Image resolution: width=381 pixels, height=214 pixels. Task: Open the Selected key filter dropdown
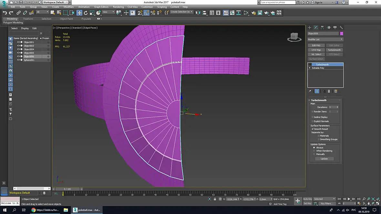[324, 199]
